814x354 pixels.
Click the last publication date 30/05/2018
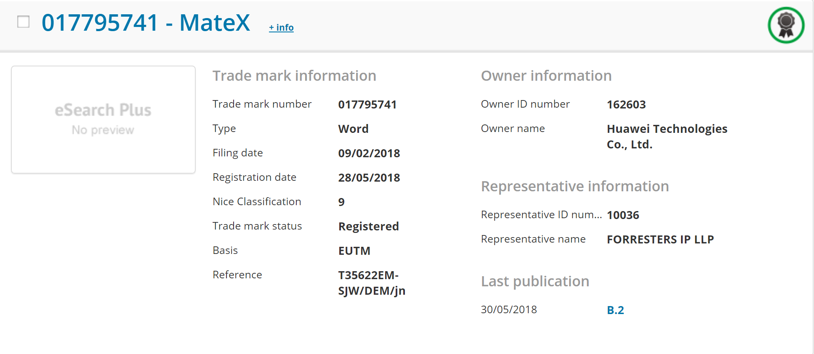pyautogui.click(x=508, y=310)
